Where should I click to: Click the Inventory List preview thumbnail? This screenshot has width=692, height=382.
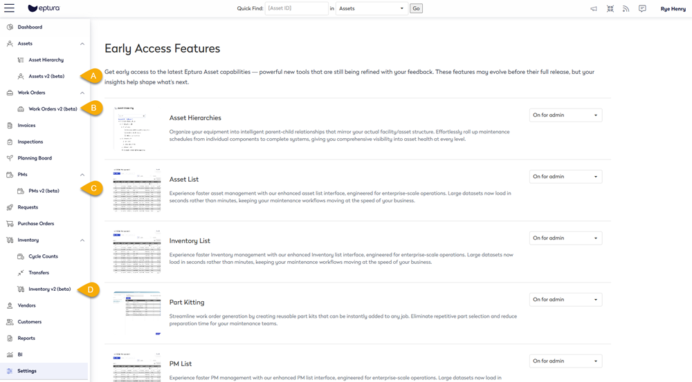(136, 251)
